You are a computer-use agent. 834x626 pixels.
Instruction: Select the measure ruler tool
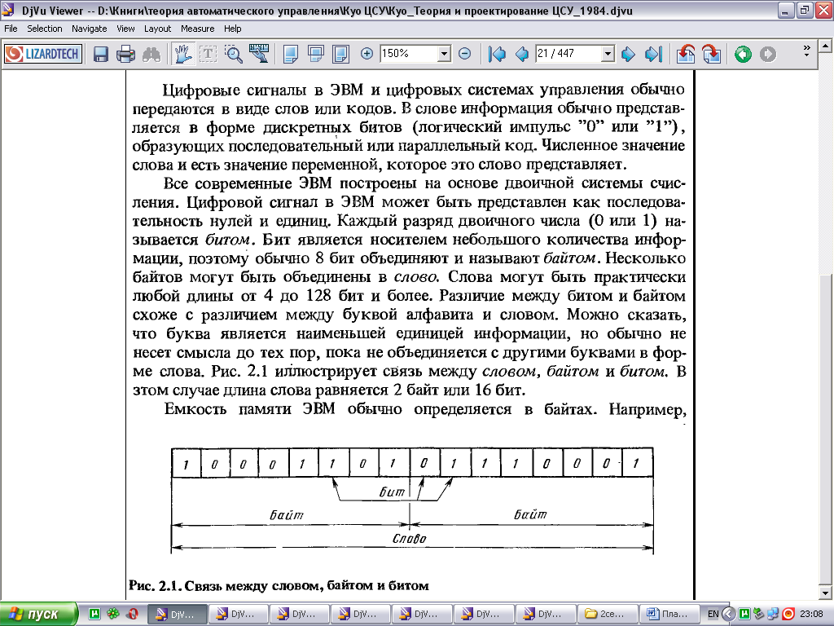click(259, 54)
